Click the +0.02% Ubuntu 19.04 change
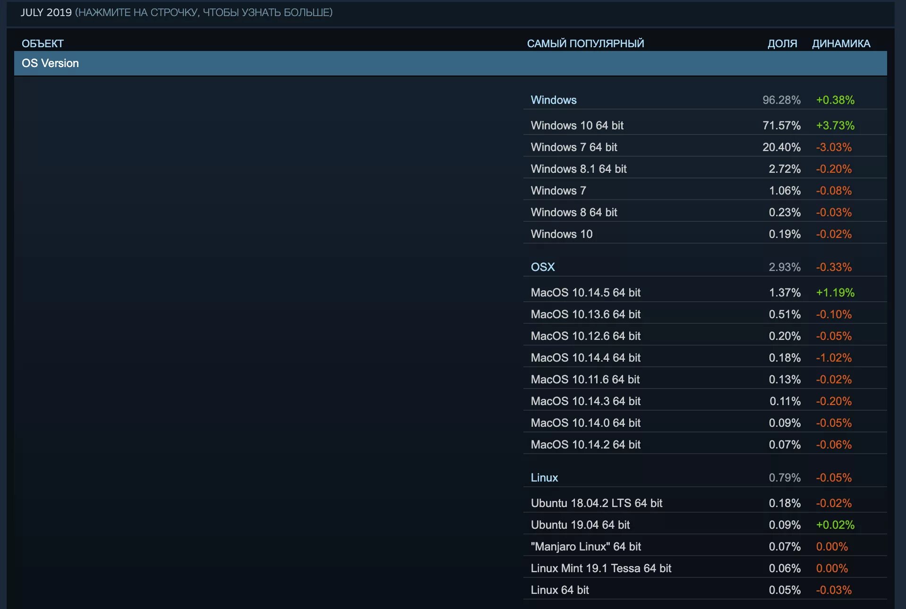Image resolution: width=906 pixels, height=609 pixels. 835,525
